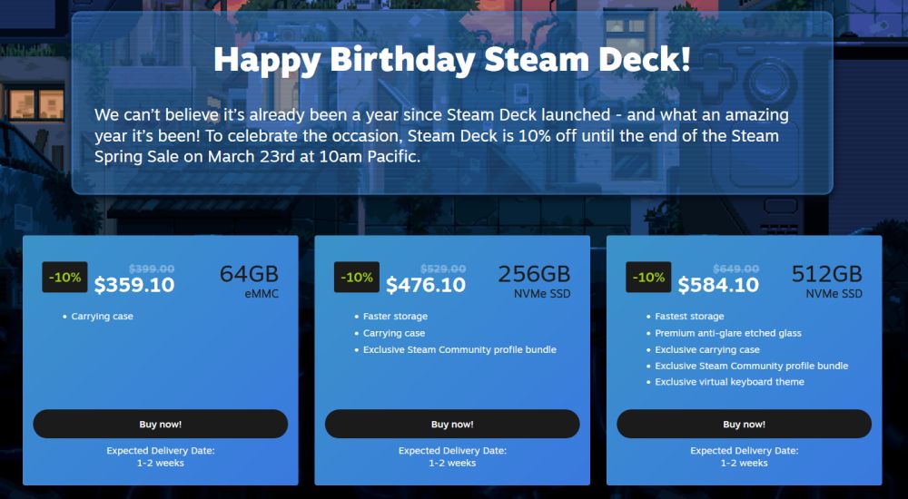This screenshot has height=499, width=908.
Task: Click the -10% badge on the 64GB card
Action: [65, 277]
